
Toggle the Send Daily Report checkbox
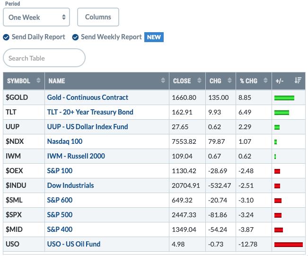click(x=6, y=37)
